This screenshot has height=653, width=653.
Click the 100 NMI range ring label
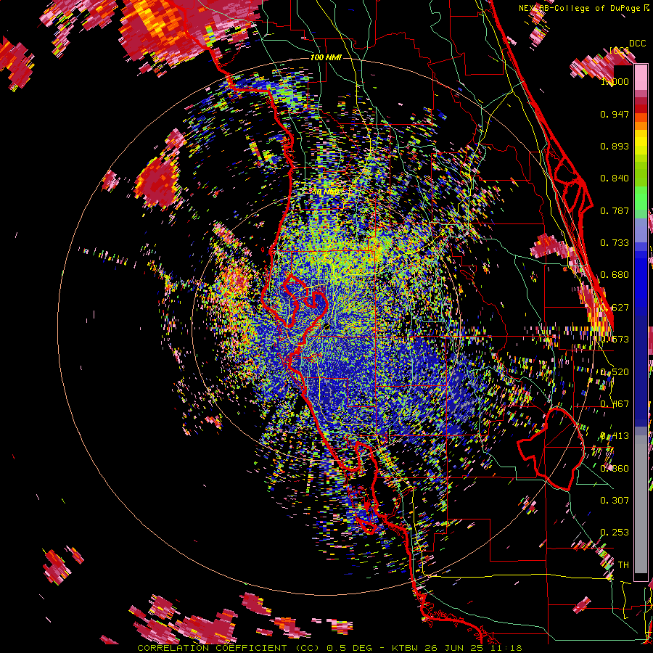tap(326, 57)
